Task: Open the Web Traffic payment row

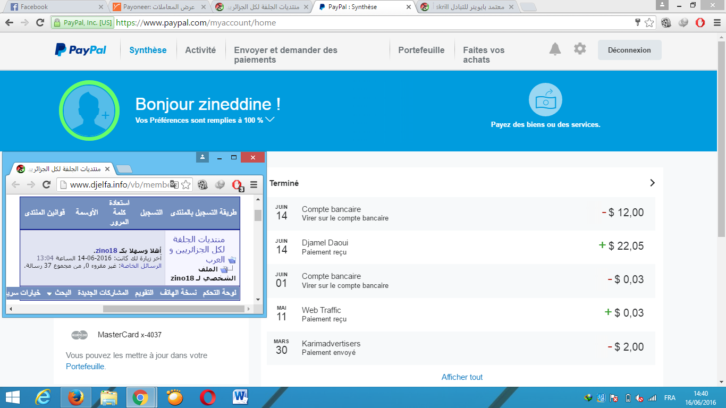Action: [461, 314]
